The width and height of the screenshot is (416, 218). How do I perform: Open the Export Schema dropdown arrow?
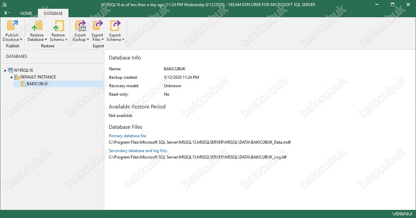click(x=123, y=40)
